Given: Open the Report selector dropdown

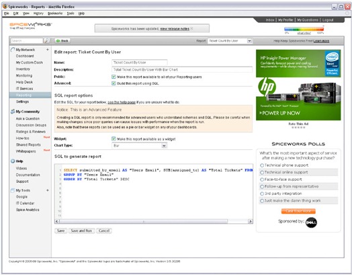Looking at the screenshot, I should point(230,41).
